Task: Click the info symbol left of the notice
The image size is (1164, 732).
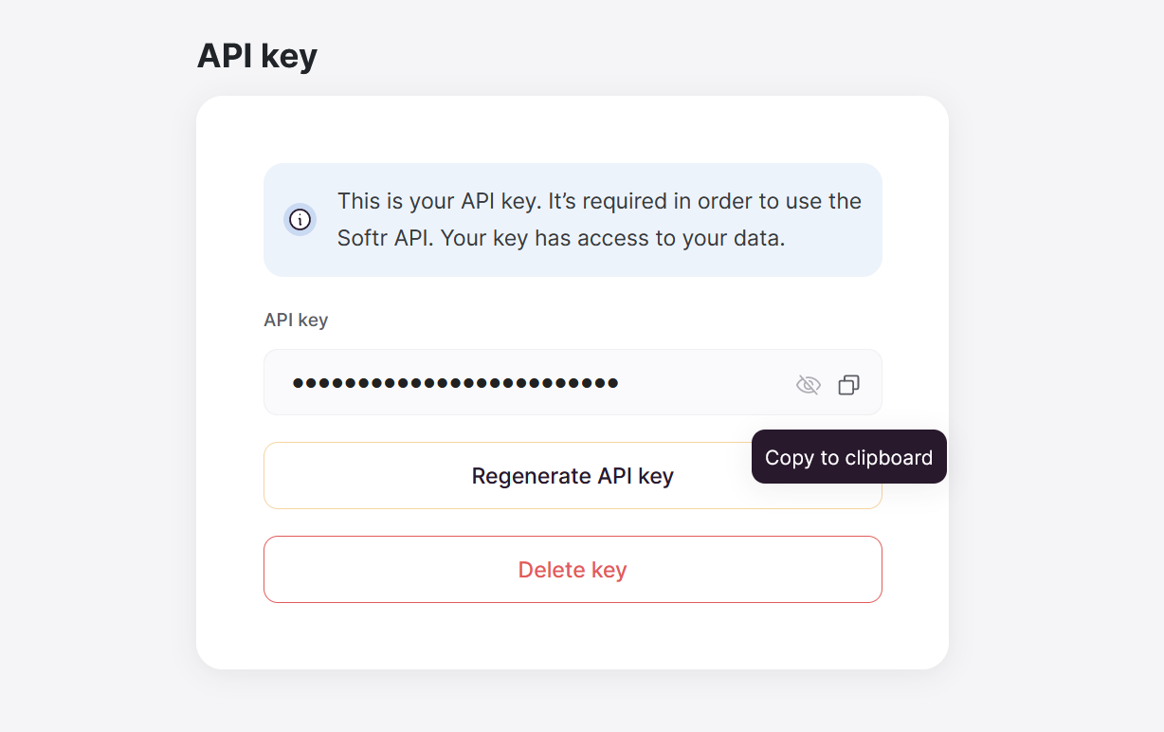Action: pyautogui.click(x=300, y=220)
